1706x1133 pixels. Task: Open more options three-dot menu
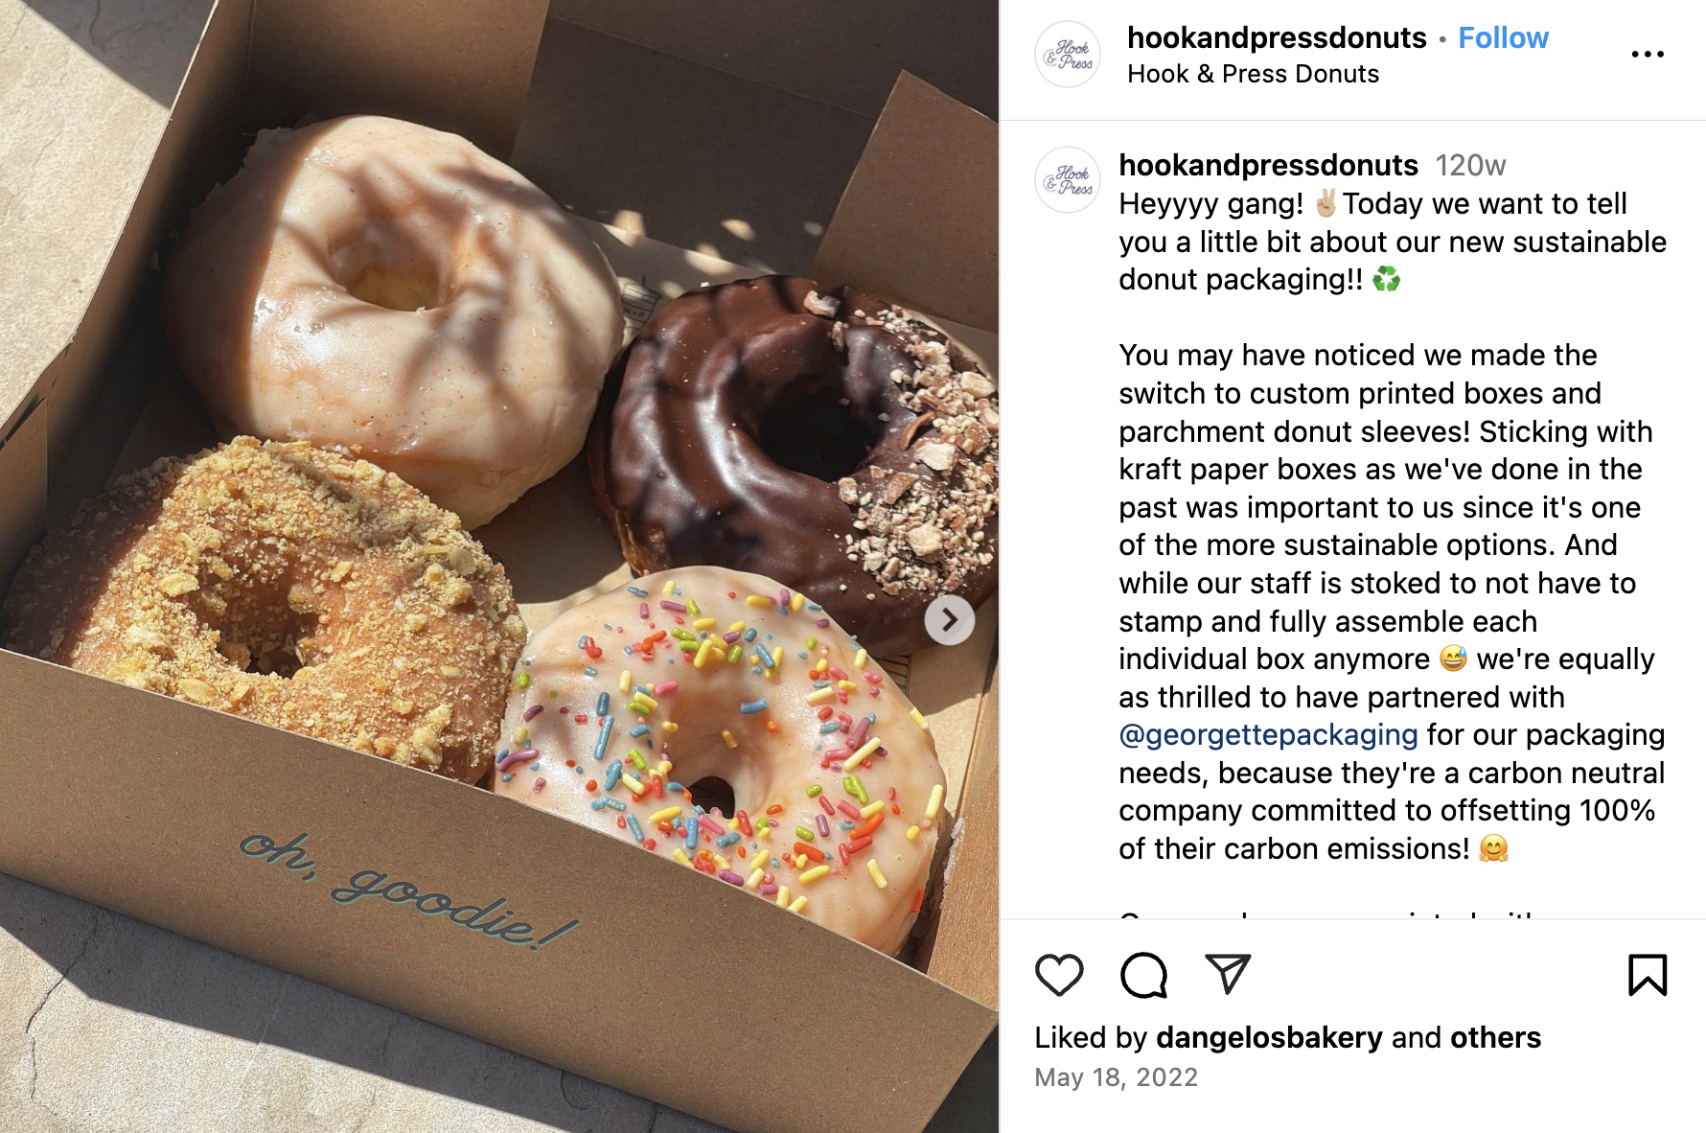pyautogui.click(x=1648, y=55)
